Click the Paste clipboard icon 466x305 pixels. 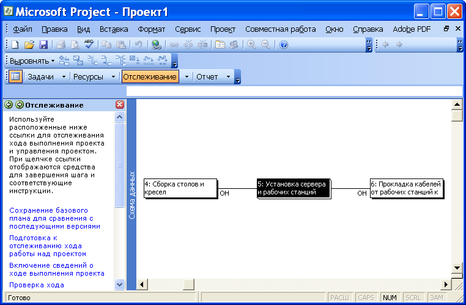[120, 45]
